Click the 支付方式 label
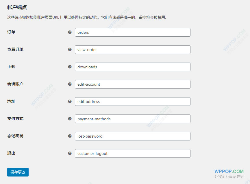The image size is (250, 184). point(15,119)
